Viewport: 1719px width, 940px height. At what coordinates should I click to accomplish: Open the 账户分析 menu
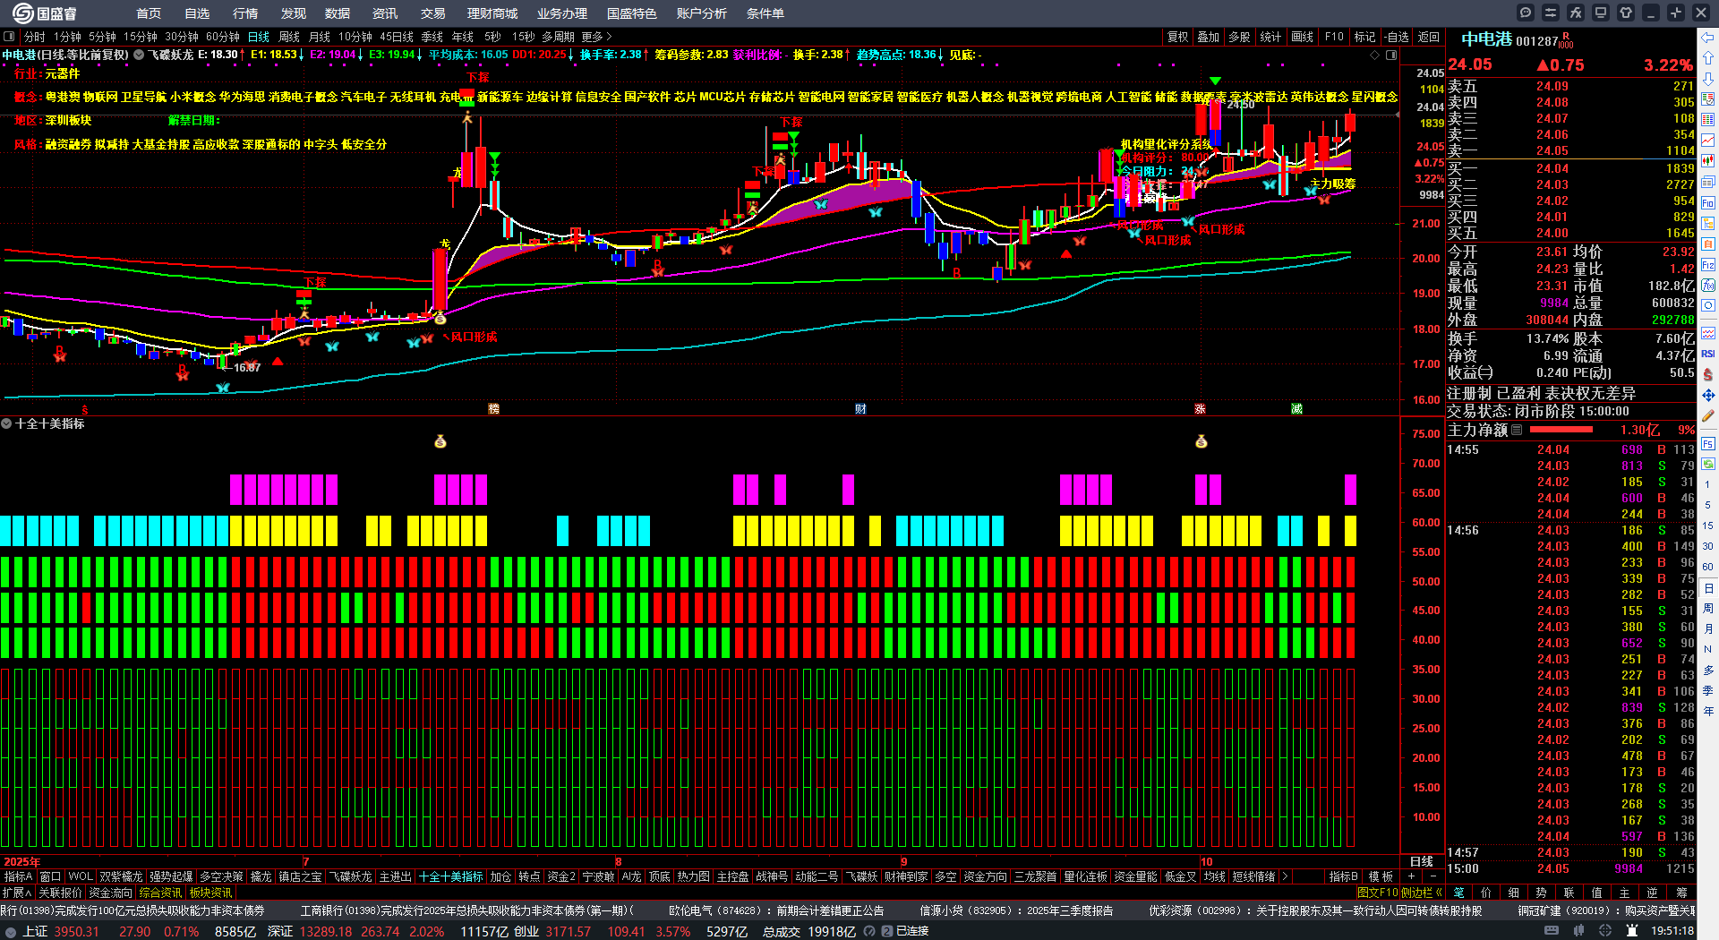point(702,13)
